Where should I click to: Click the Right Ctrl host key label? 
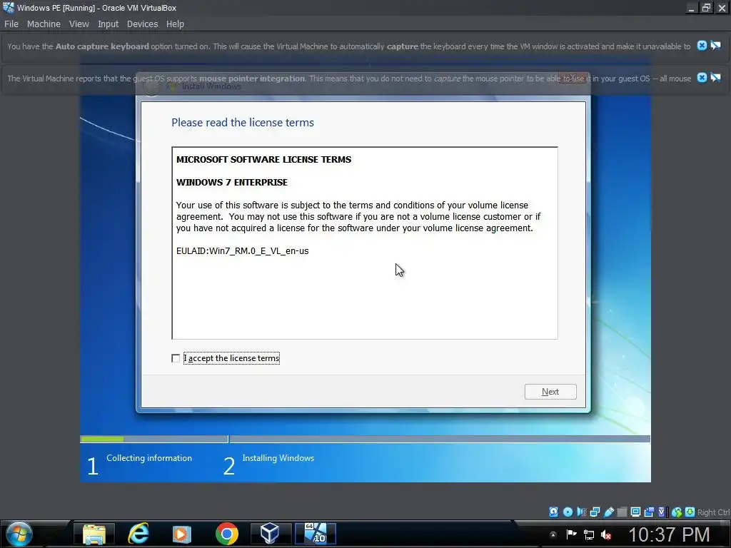pyautogui.click(x=713, y=512)
